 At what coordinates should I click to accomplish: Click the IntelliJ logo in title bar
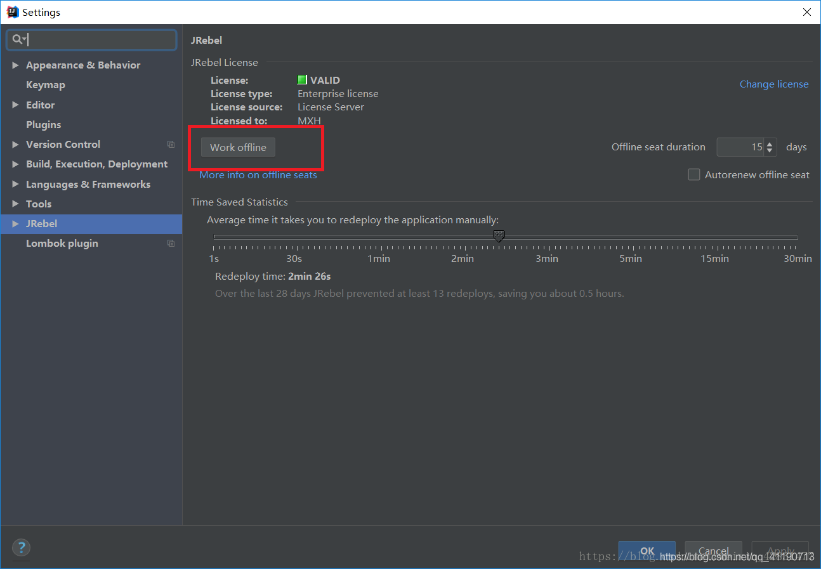tap(12, 12)
